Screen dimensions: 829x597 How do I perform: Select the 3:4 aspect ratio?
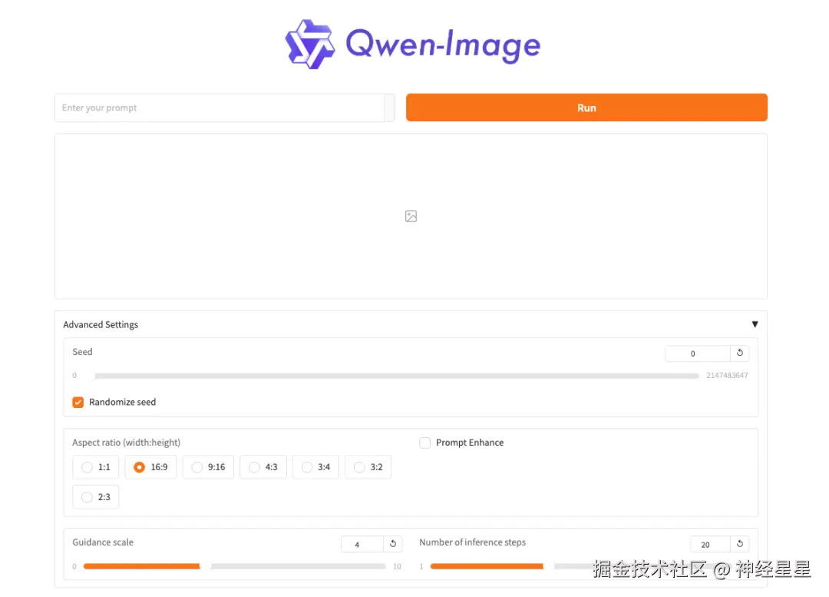click(315, 467)
